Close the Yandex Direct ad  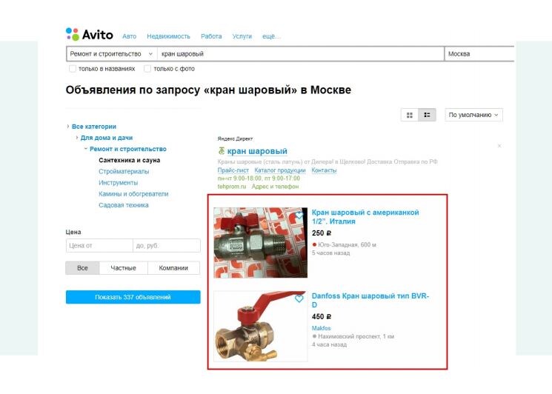click(499, 146)
